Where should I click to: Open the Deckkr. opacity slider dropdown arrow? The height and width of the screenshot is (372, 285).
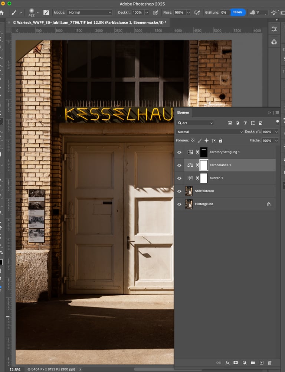click(x=147, y=13)
